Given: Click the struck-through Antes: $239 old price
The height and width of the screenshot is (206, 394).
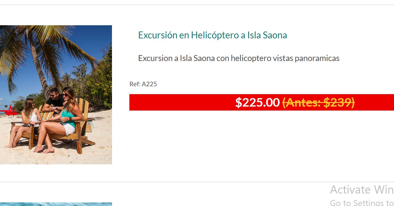Looking at the screenshot, I should pyautogui.click(x=318, y=103).
